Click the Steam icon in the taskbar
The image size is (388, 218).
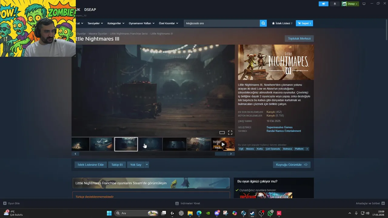252,213
